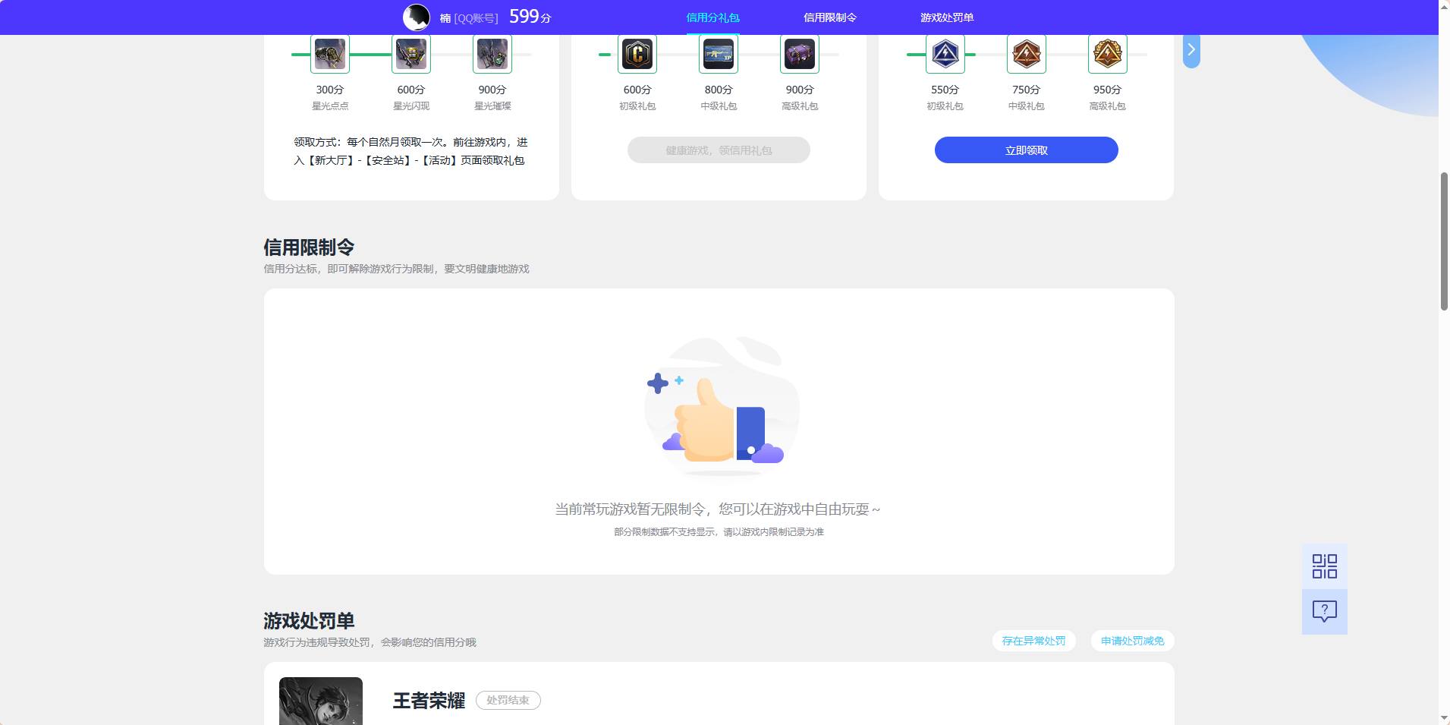
Task: Switch to the 信用限制令 tab
Action: [829, 17]
